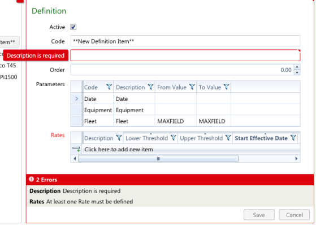Open filter for From Value column
This screenshot has height=225, width=316.
(192, 87)
